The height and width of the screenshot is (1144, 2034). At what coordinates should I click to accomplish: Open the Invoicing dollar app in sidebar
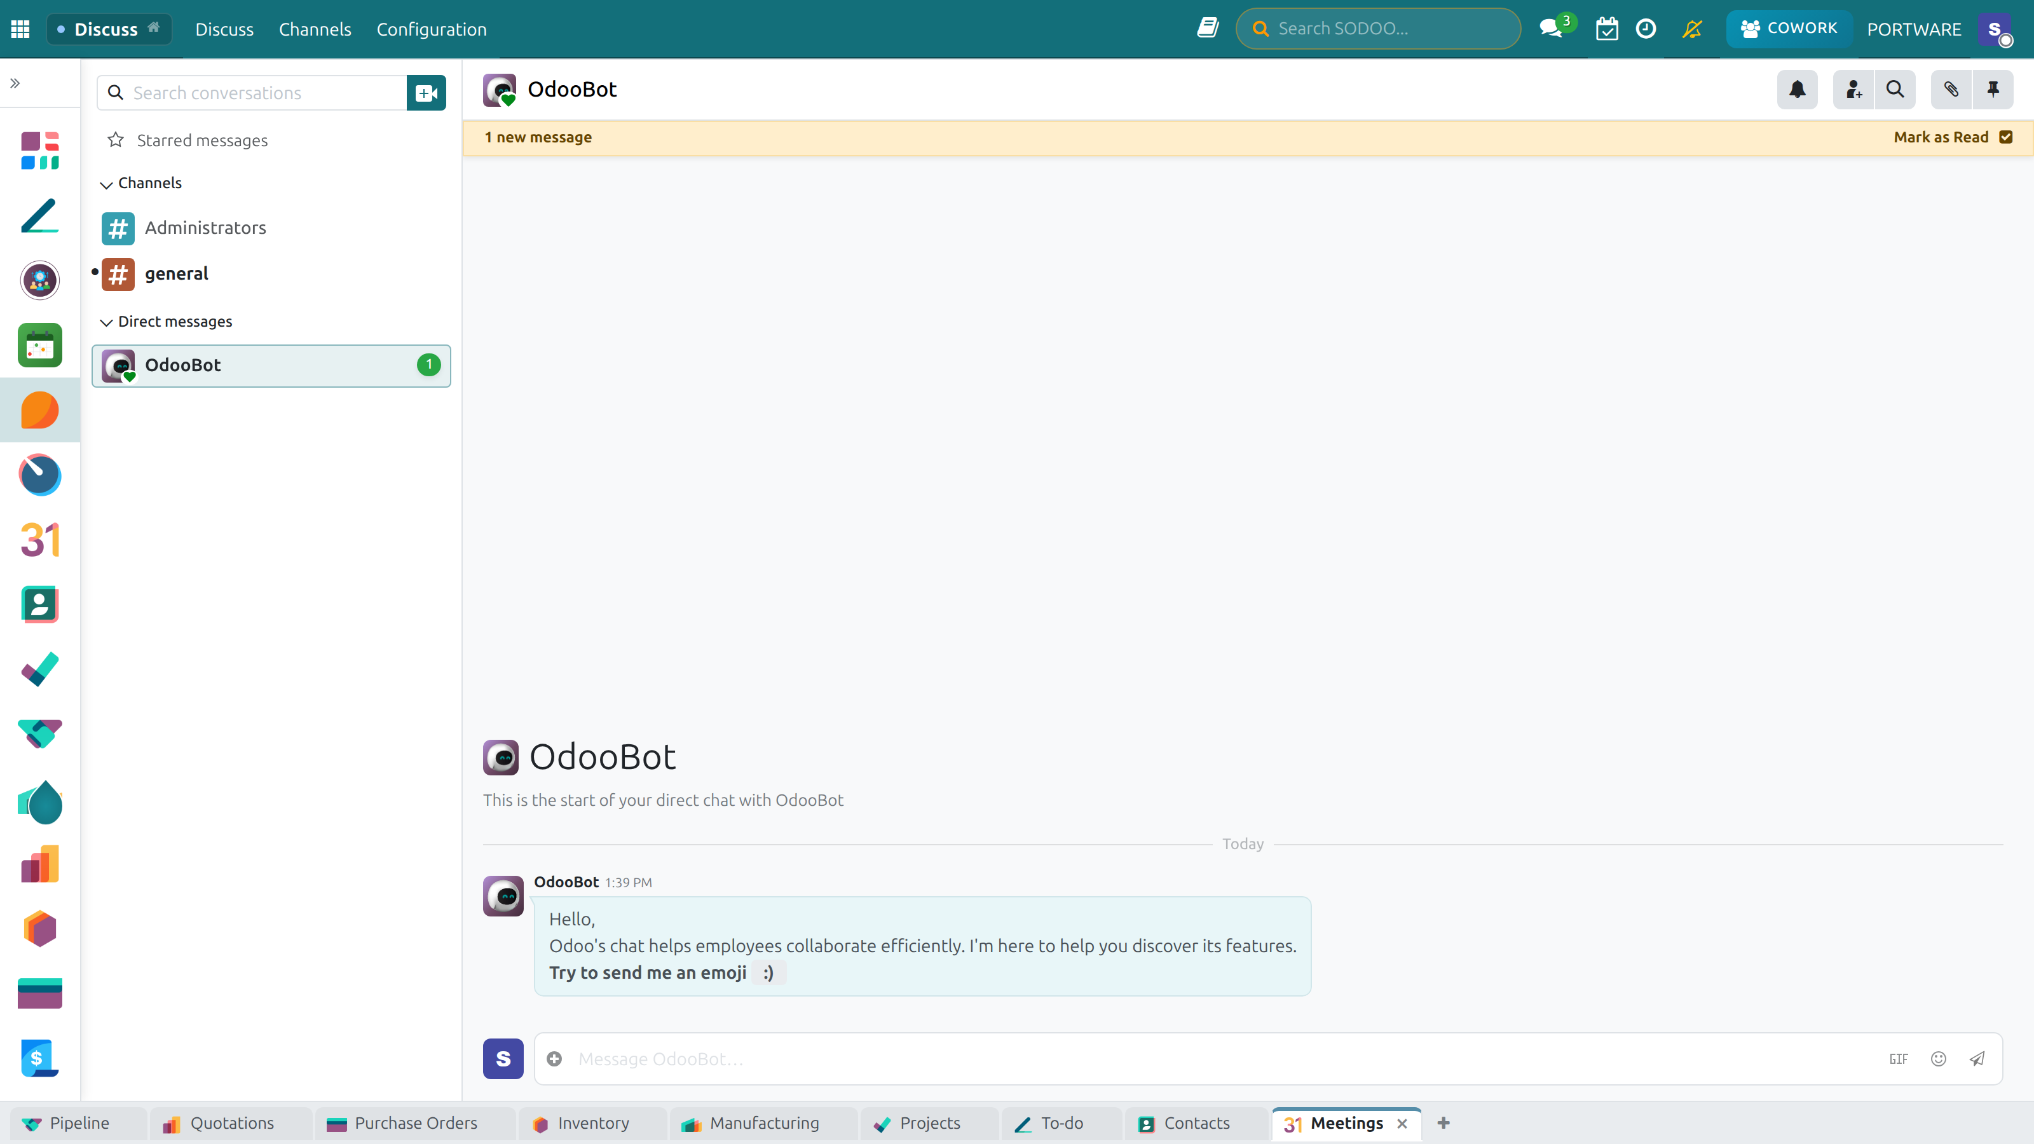(39, 1058)
